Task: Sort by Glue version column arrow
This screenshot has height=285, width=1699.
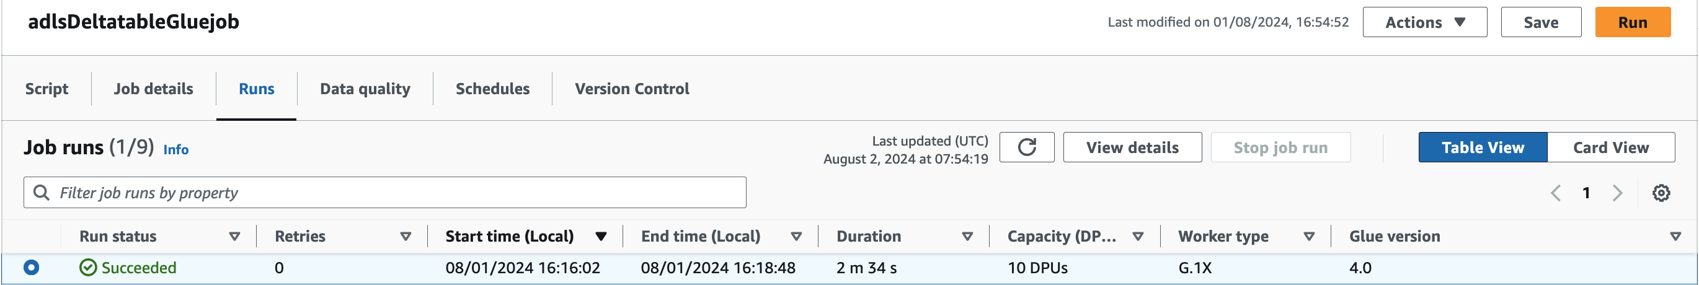Action: click(x=1675, y=236)
